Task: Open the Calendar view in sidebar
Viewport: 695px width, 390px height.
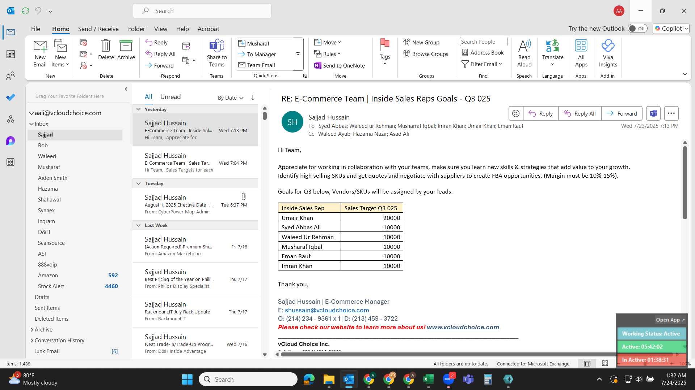Action: tap(10, 54)
